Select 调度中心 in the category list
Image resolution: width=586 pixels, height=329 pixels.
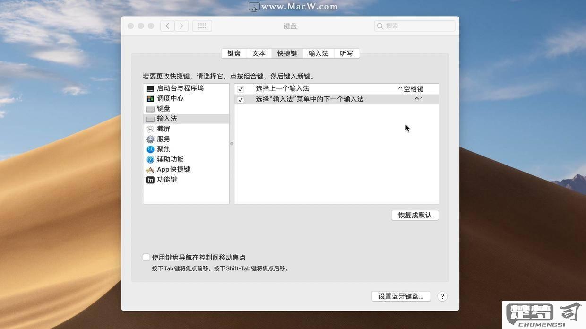186,98
